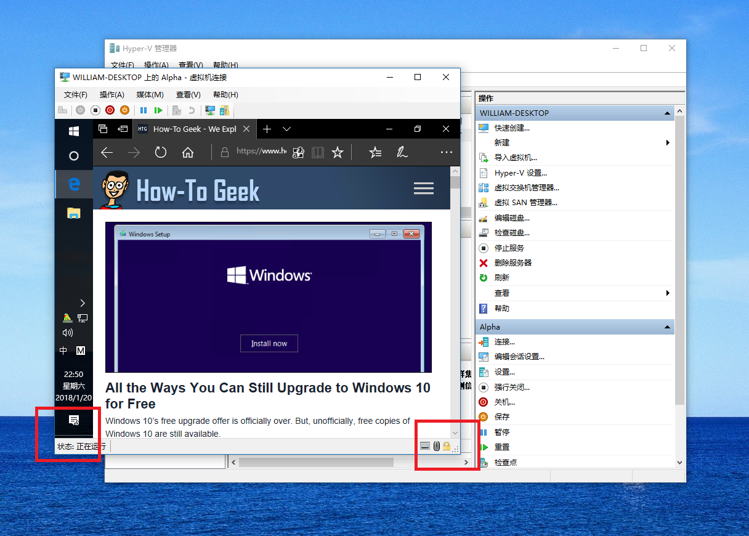749x536 pixels.
Task: Click the Windows Setup article thumbnail
Action: point(269,297)
